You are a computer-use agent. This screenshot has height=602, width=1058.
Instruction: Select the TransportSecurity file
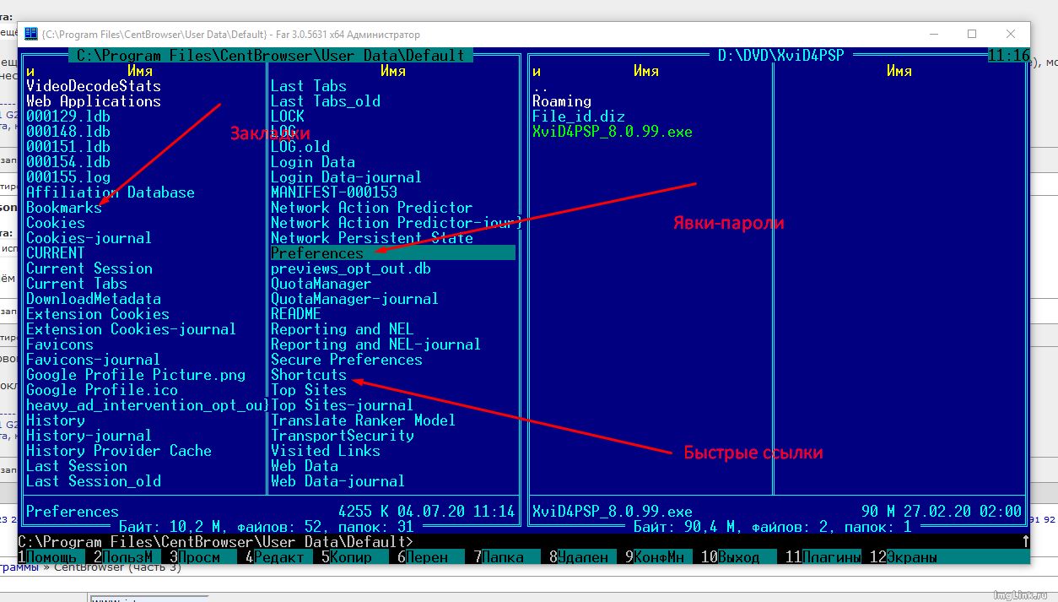coord(343,436)
